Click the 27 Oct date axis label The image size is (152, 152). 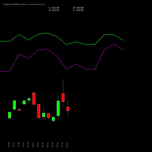click(x=57, y=145)
